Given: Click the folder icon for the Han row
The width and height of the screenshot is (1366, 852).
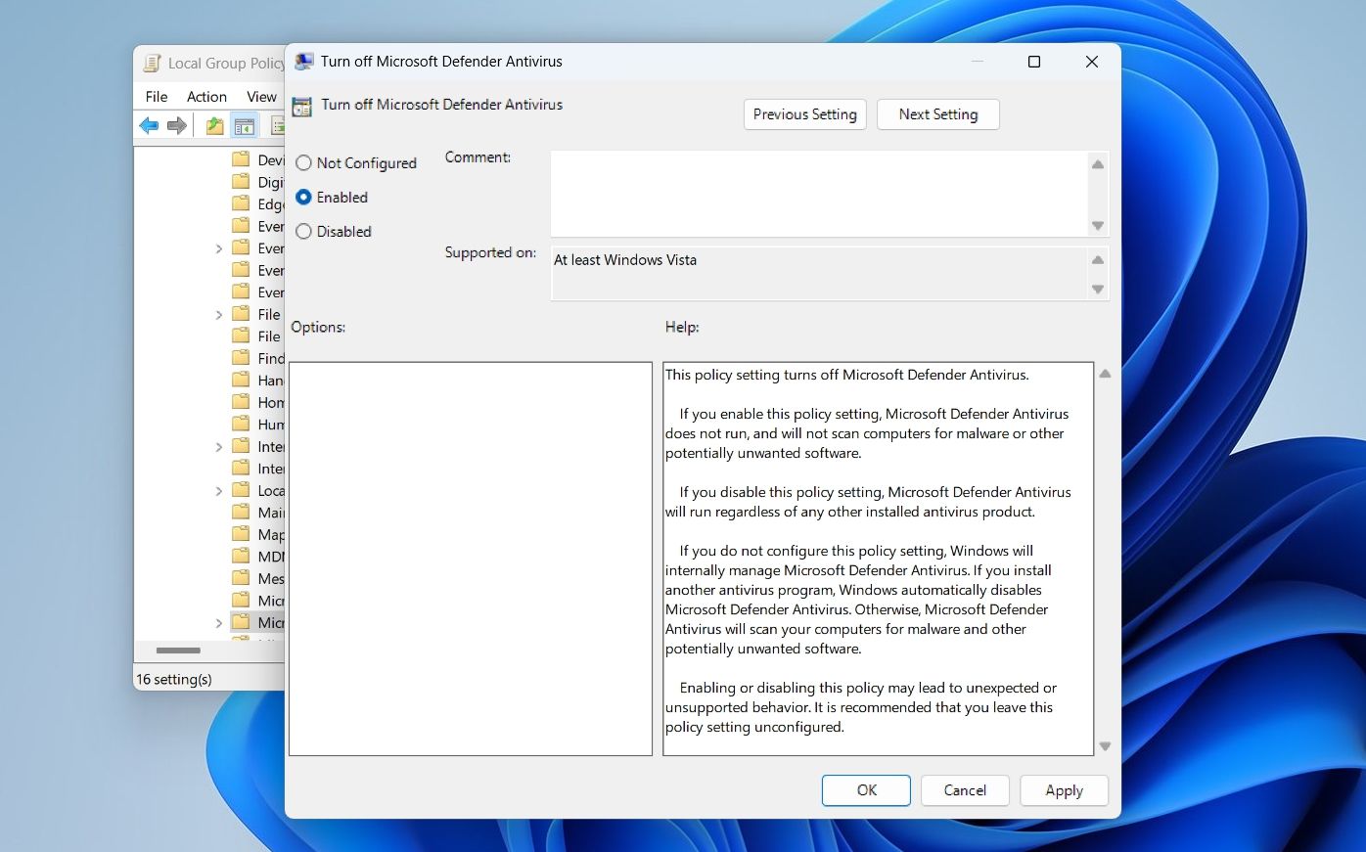Looking at the screenshot, I should [241, 380].
